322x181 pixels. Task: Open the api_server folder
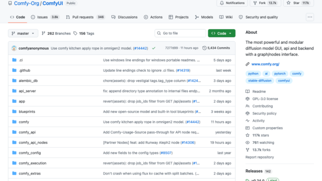click(27, 91)
